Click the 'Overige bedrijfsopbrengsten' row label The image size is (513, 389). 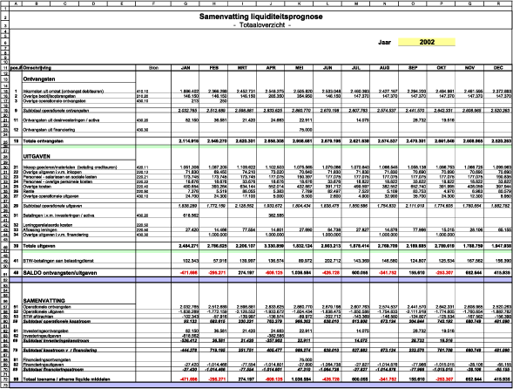(x=49, y=96)
